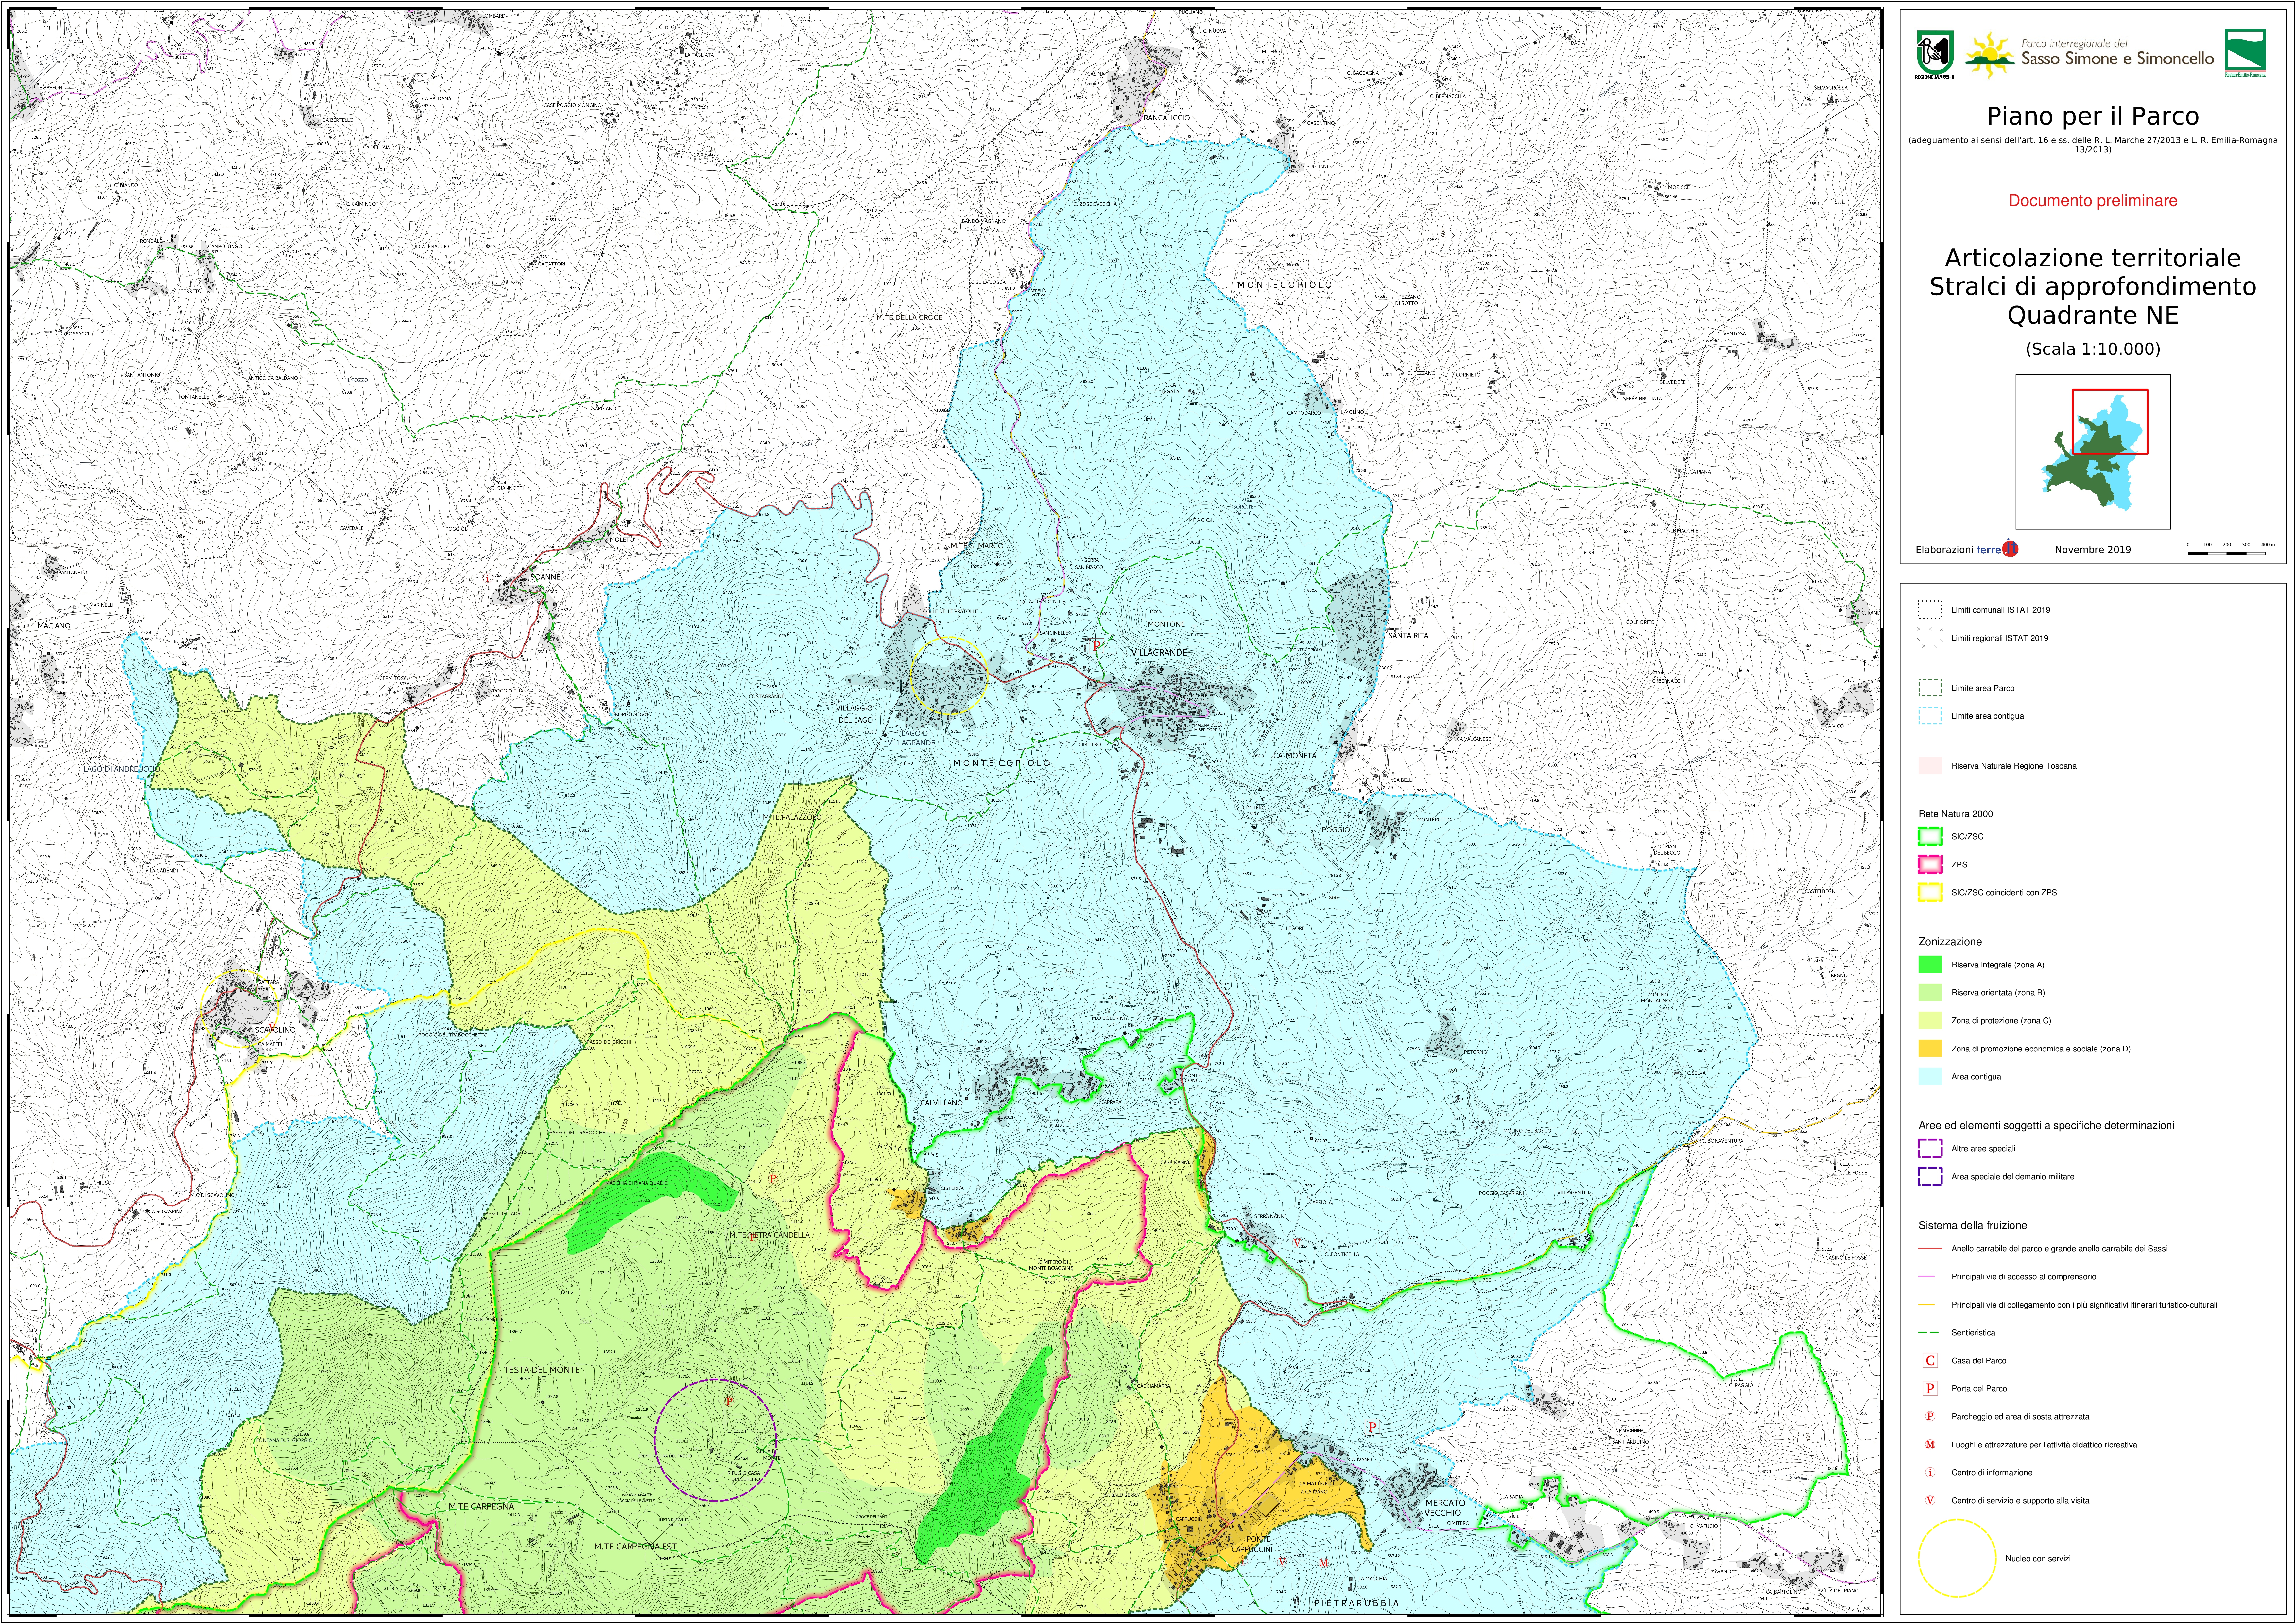
Task: Click the VILLAGRANDE label on map
Action: [1159, 652]
